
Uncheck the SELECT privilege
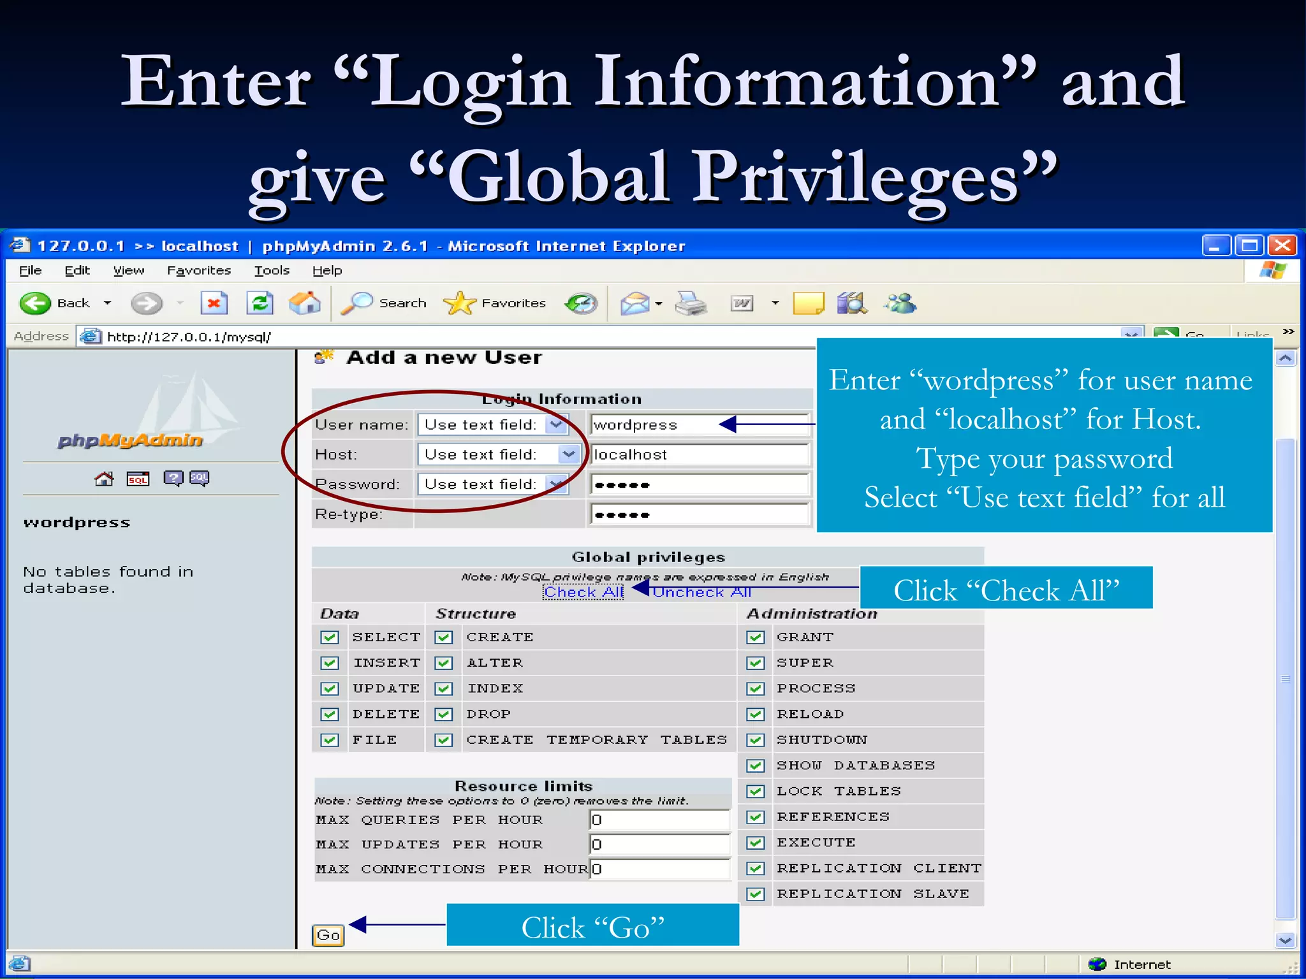click(330, 637)
